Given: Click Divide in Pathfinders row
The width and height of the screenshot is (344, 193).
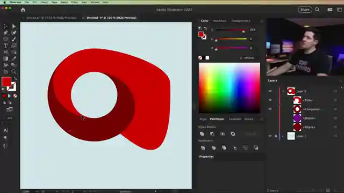Looking at the screenshot, I should tap(203, 148).
